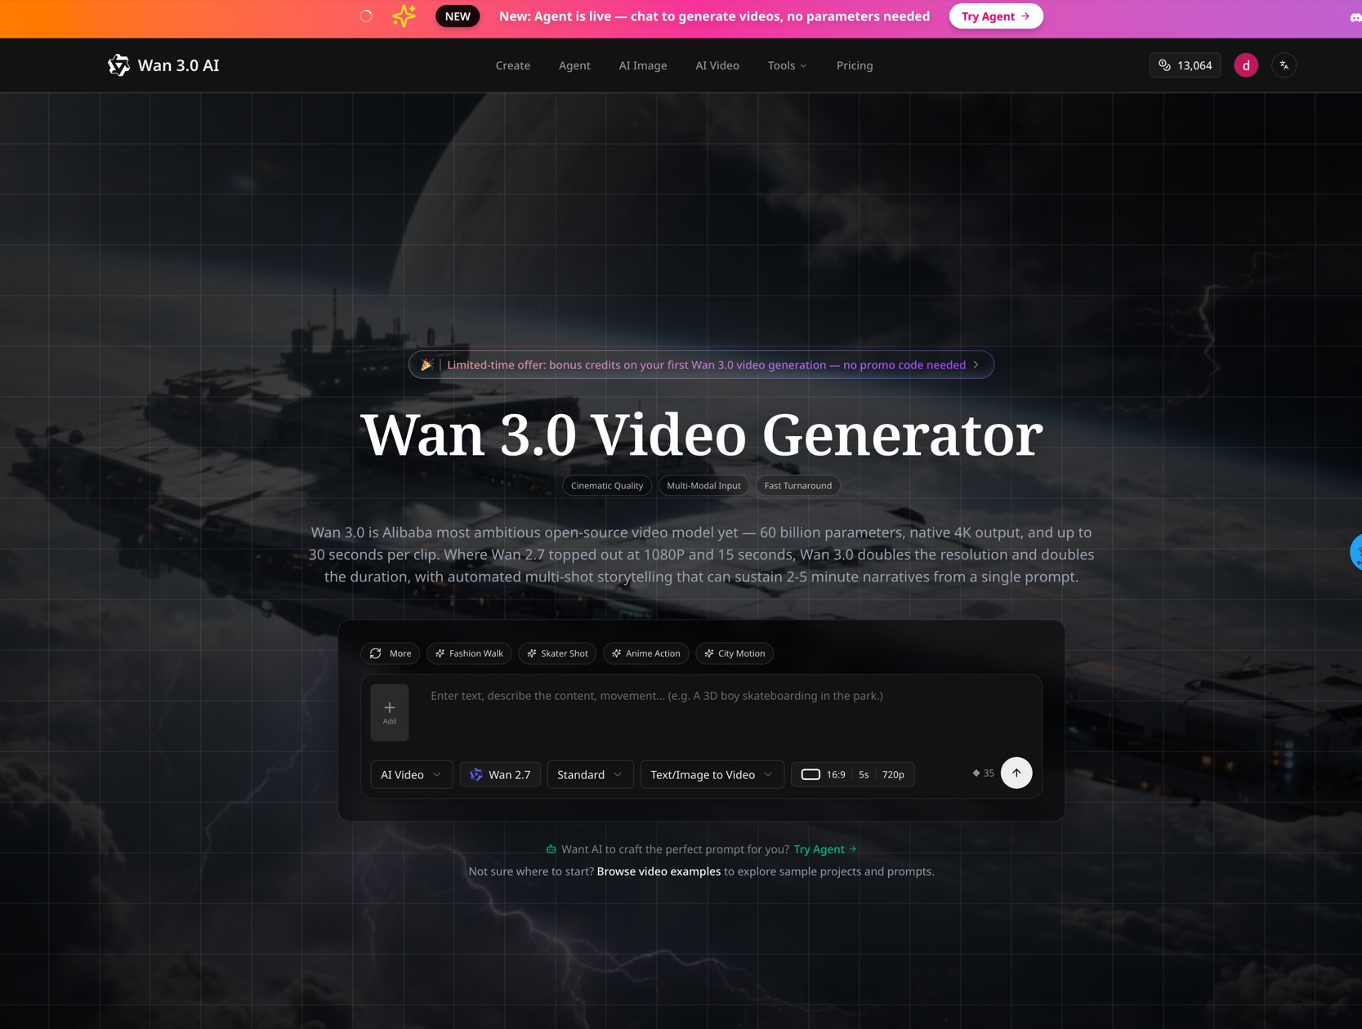
Task: Navigate to AI Video in navbar
Action: pyautogui.click(x=717, y=65)
